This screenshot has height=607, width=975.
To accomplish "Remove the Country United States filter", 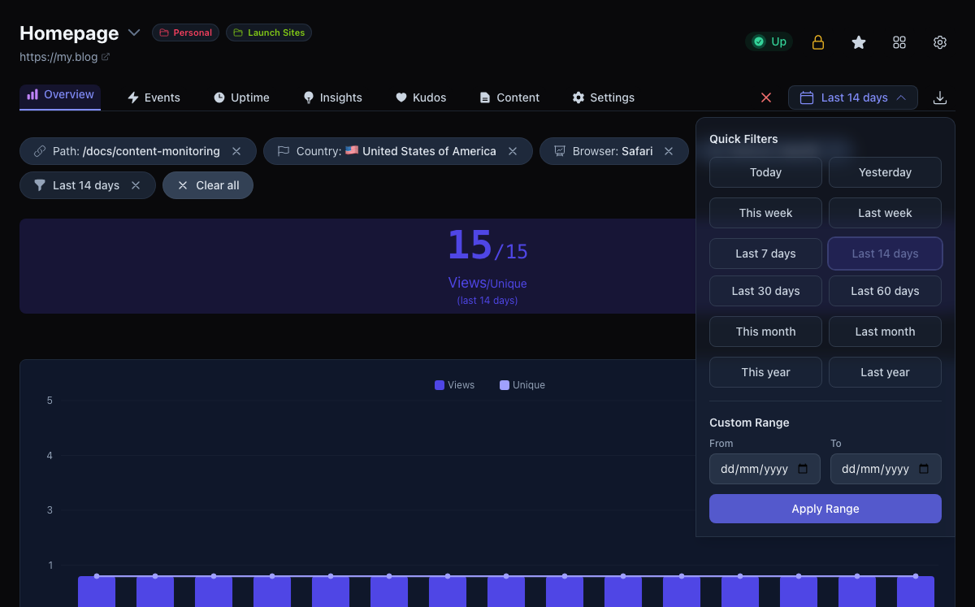I will point(513,151).
